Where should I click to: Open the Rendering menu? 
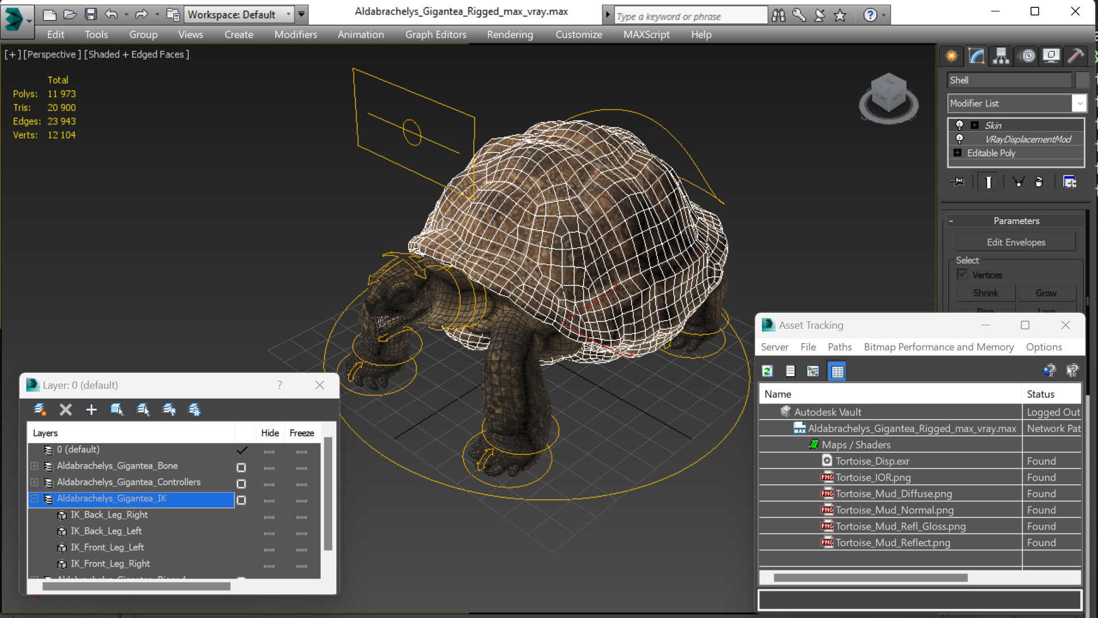click(510, 34)
